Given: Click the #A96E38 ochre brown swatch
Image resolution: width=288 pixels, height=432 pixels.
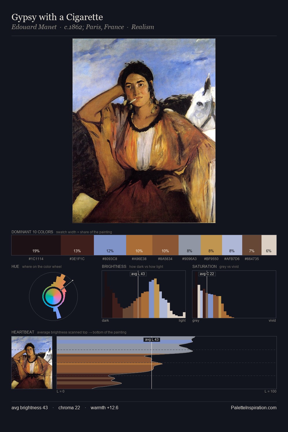Looking at the screenshot, I should (139, 245).
